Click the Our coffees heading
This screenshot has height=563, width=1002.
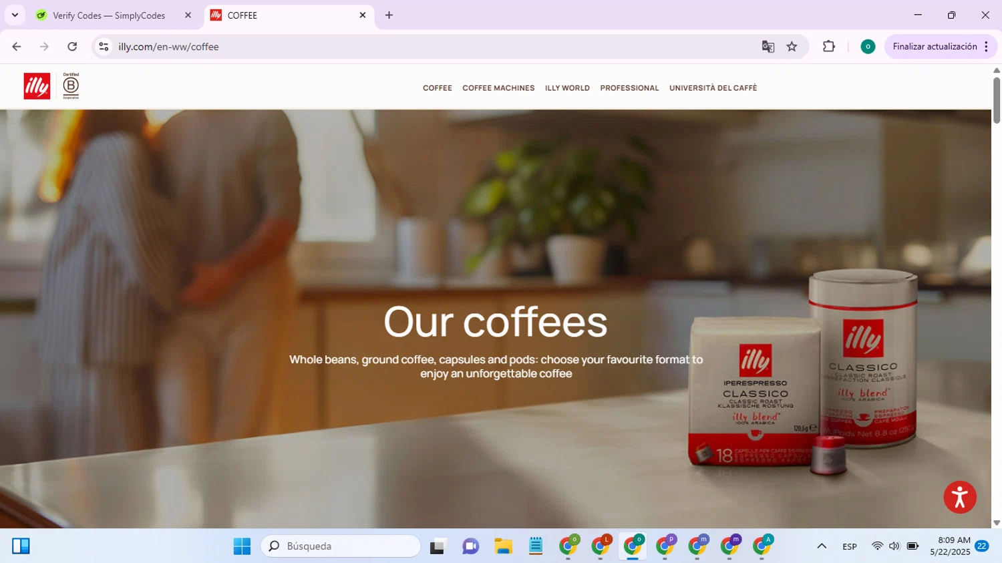pos(496,322)
